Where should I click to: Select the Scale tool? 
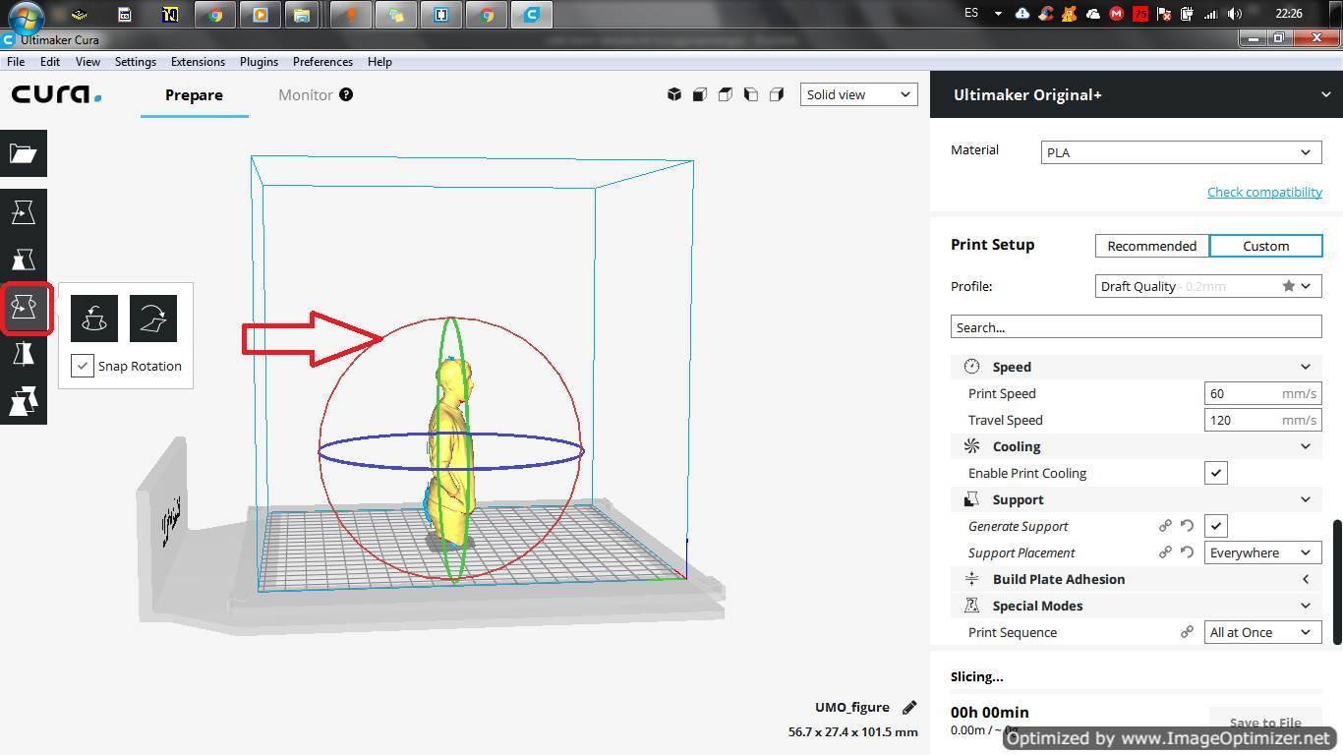[23, 260]
